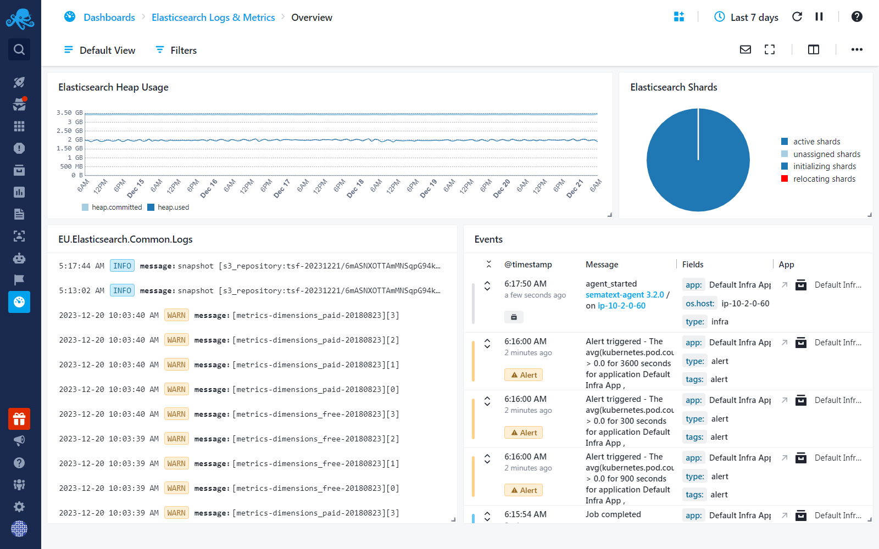The width and height of the screenshot is (879, 549).
Task: Open 5:13:02 AM snapshot log entry
Action: (252, 290)
